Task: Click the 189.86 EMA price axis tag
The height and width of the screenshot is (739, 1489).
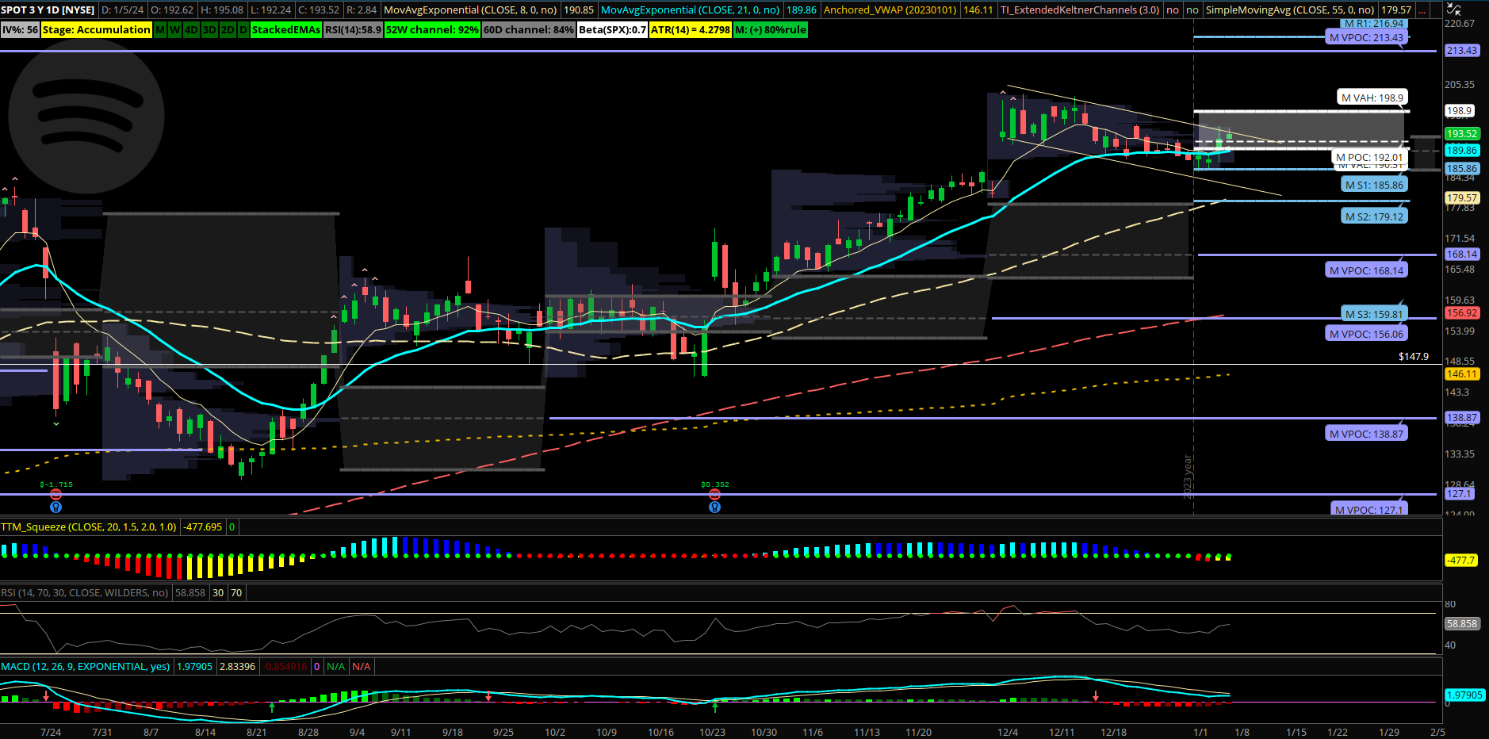Action: 1462,151
